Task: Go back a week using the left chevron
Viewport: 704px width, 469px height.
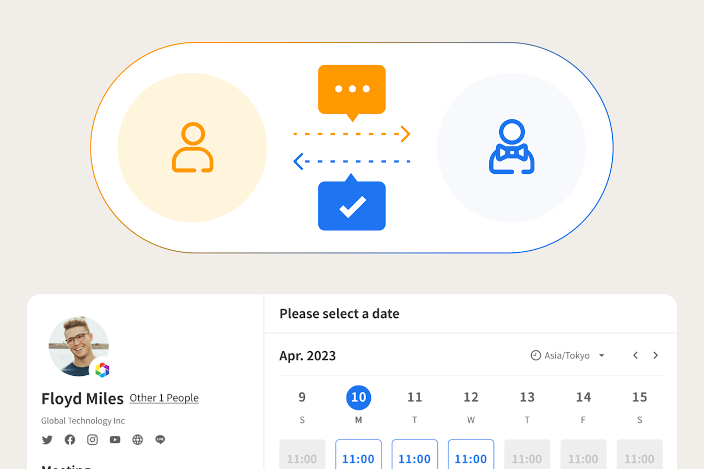Action: pyautogui.click(x=635, y=355)
